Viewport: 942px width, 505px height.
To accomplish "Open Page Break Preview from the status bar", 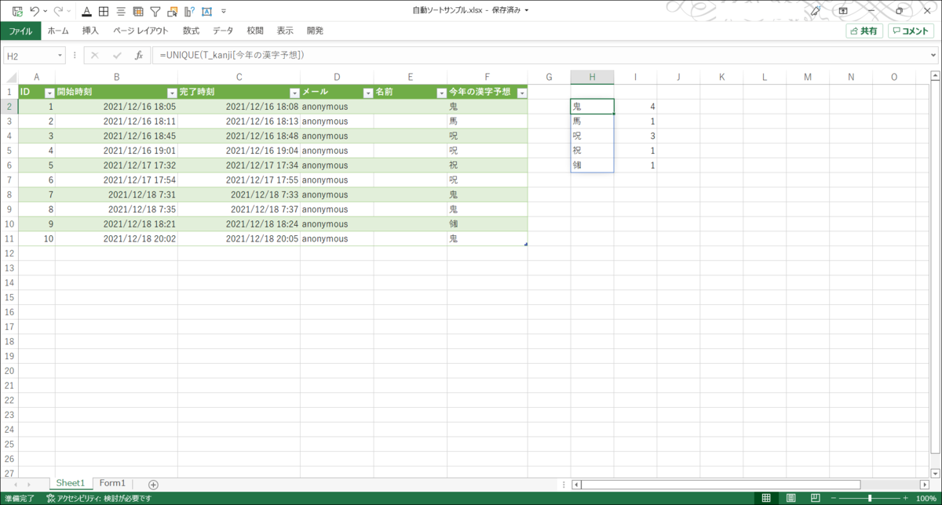I will click(815, 497).
